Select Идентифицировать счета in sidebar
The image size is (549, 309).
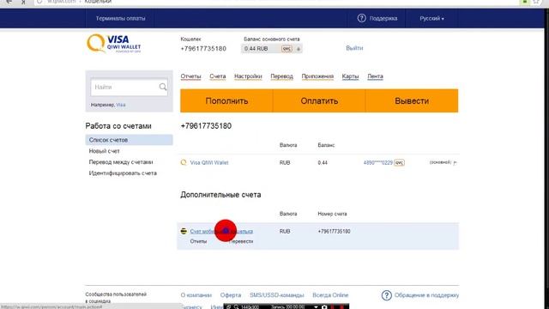click(x=123, y=173)
